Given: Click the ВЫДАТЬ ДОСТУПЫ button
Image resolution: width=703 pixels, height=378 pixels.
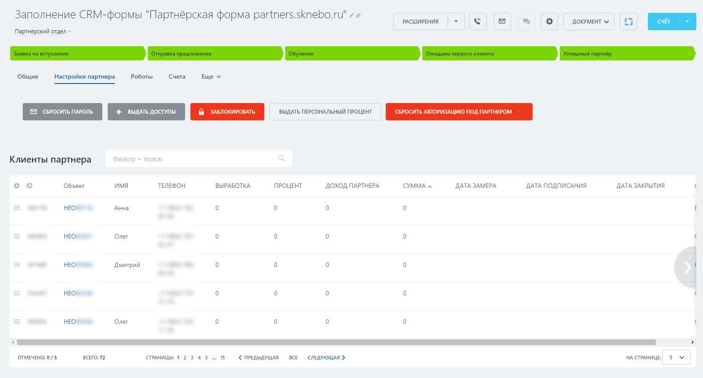Looking at the screenshot, I should click(146, 112).
